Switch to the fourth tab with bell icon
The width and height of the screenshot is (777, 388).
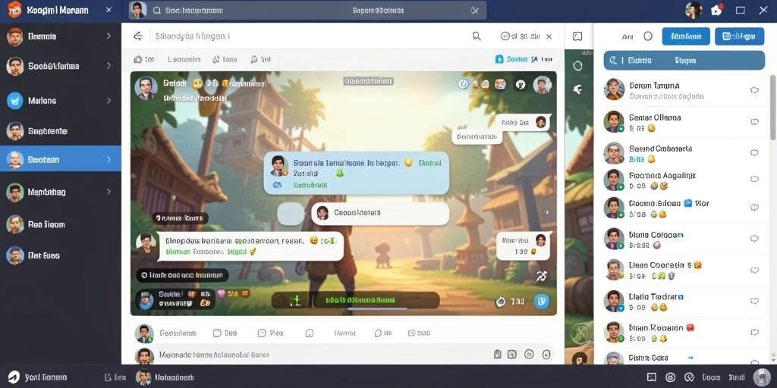[261, 59]
